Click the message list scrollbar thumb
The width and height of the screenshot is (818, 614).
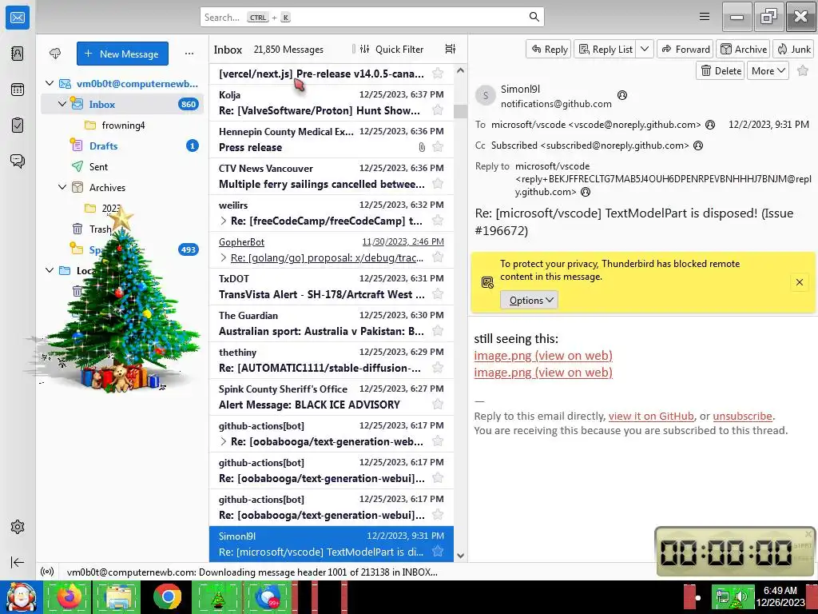coord(460,111)
